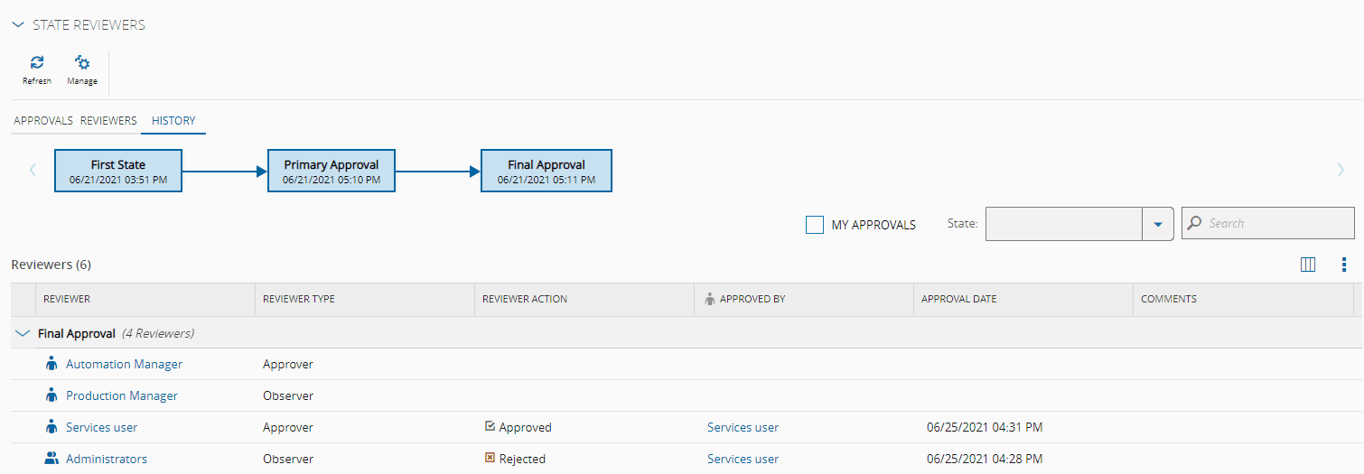
Task: Click the column chooser icon
Action: coord(1307,265)
